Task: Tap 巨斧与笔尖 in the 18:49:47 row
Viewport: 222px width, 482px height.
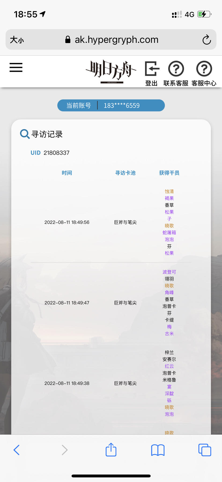Action: click(x=125, y=303)
